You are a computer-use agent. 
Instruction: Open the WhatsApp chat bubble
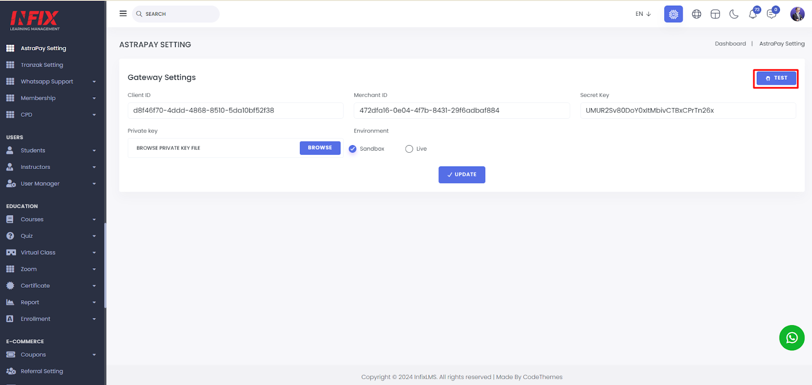792,338
